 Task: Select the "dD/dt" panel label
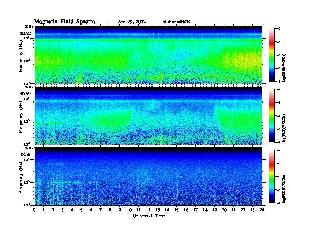pyautogui.click(x=25, y=94)
